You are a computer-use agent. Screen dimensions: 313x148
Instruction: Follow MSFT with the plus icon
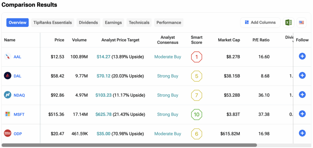[x=302, y=114]
